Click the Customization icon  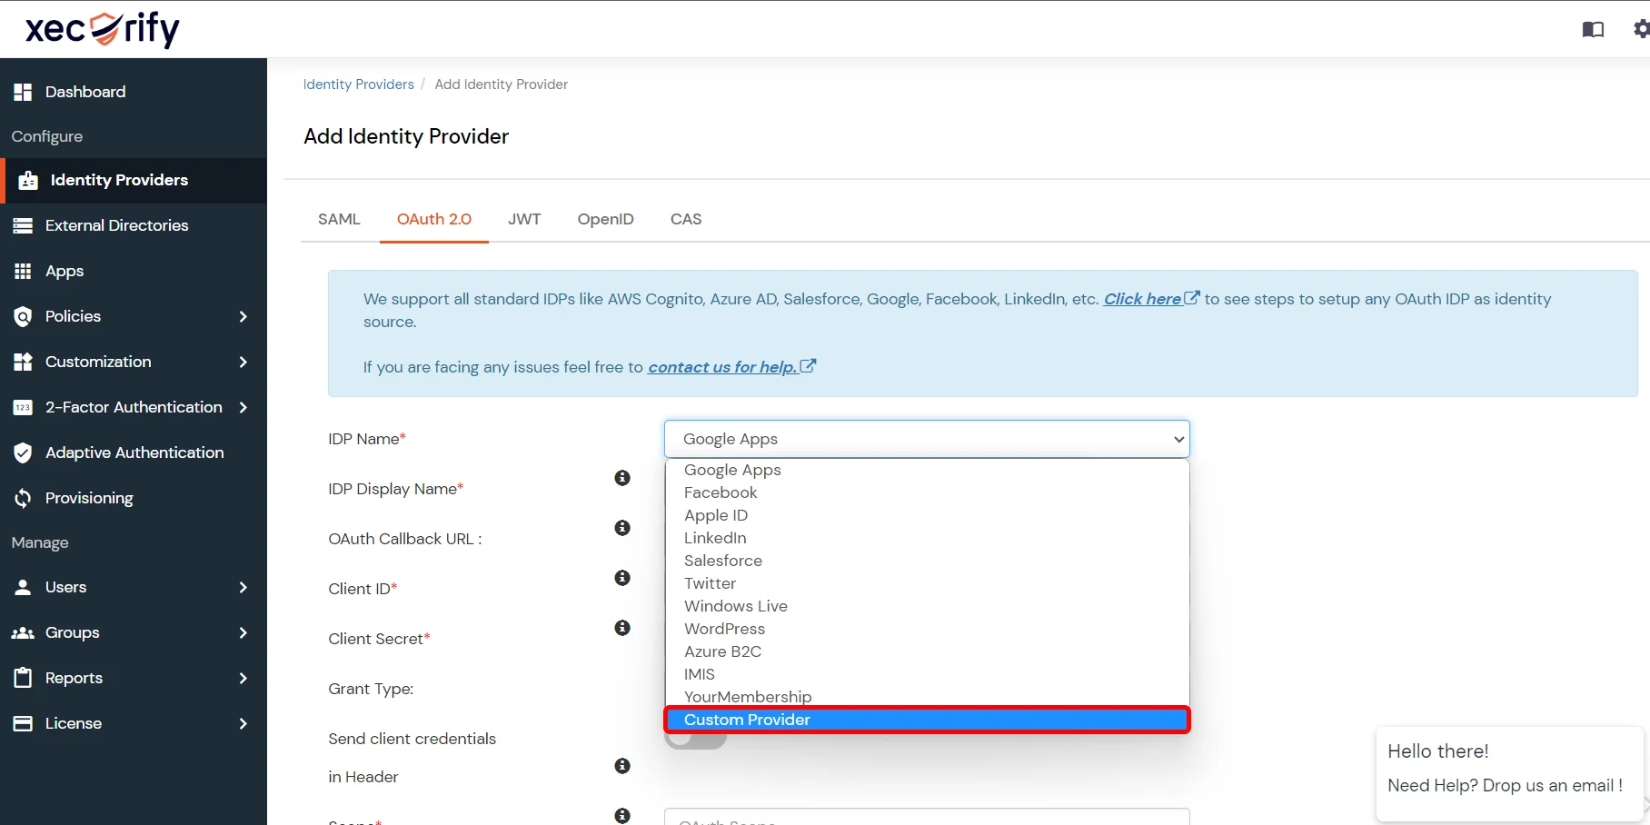point(23,362)
